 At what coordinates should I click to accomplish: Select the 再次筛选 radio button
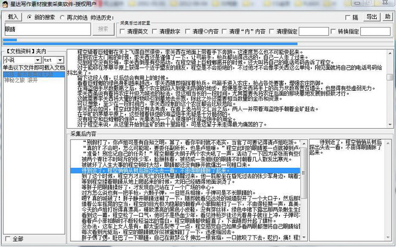click(x=62, y=18)
